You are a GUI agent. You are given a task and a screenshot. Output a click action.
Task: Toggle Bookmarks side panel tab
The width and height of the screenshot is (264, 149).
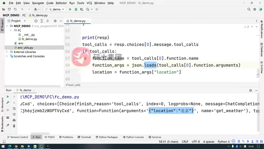[2, 124]
